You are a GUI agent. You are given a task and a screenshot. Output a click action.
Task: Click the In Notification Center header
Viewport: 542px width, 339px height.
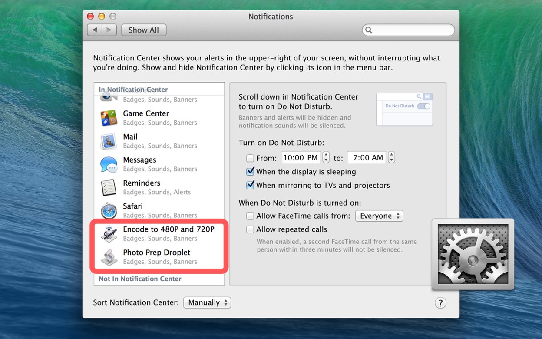pyautogui.click(x=133, y=90)
